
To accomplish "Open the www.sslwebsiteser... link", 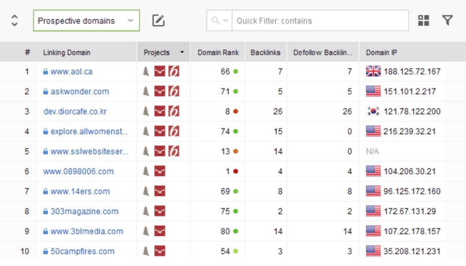I will [x=90, y=151].
